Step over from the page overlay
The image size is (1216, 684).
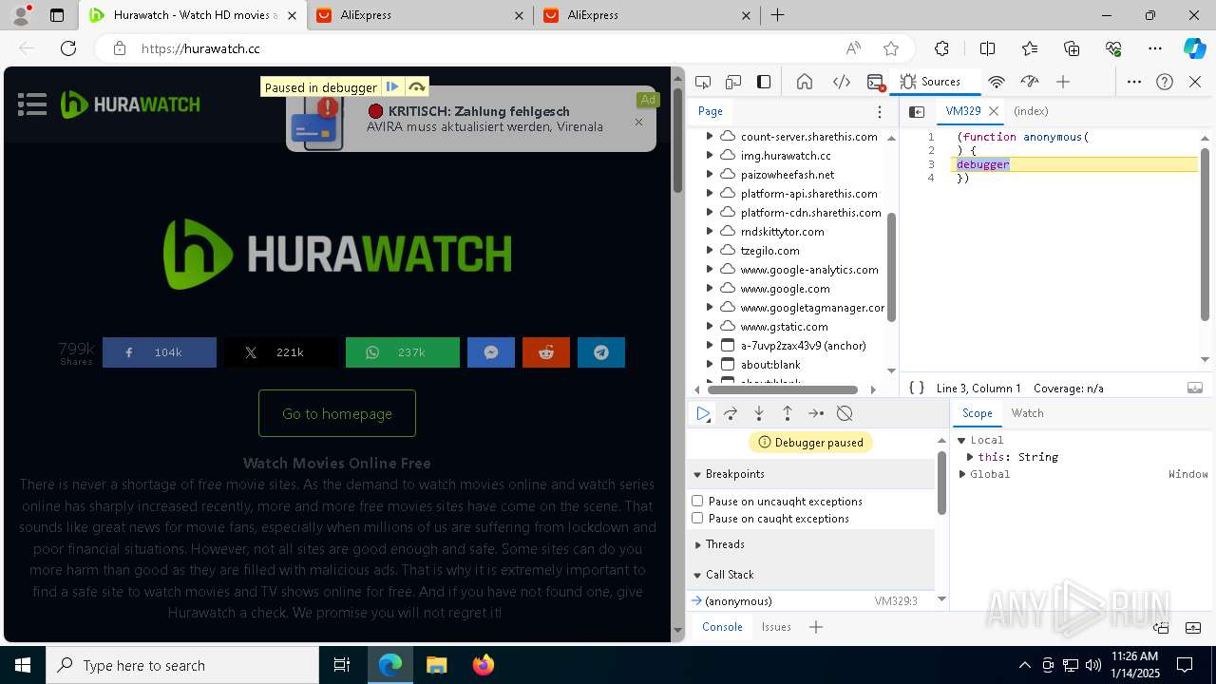click(x=416, y=87)
